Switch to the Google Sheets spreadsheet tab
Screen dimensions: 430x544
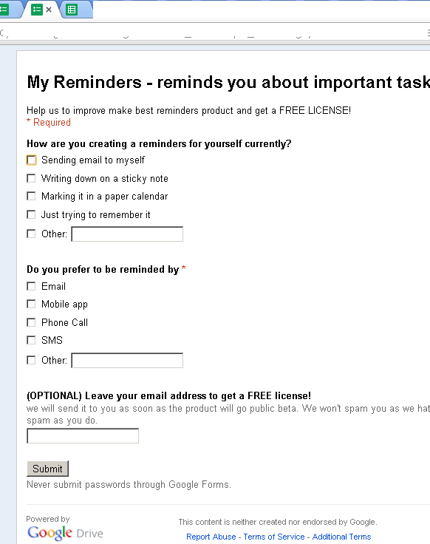tap(72, 10)
